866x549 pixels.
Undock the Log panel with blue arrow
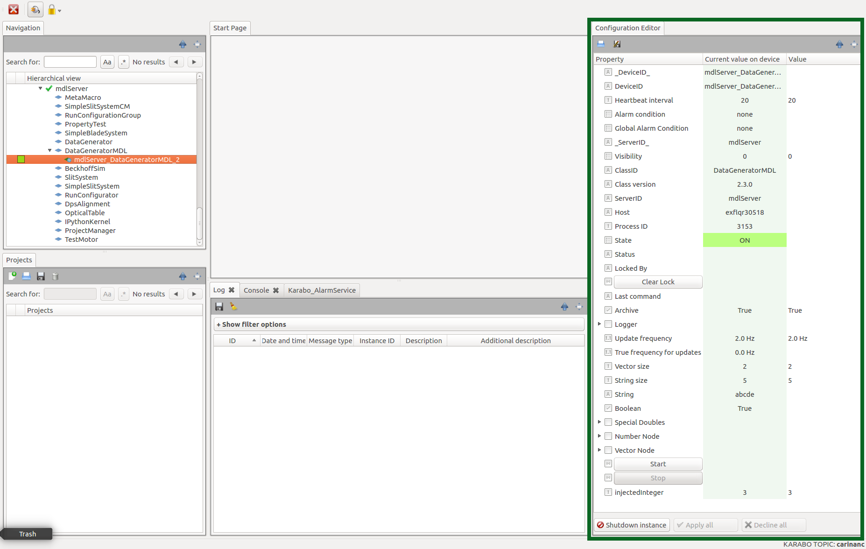pos(564,307)
